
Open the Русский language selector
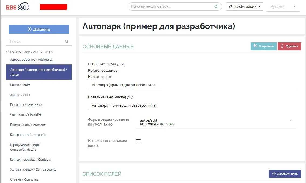click(x=283, y=6)
